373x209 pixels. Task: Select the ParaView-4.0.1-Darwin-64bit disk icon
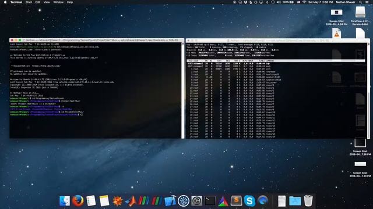coord(360,16)
